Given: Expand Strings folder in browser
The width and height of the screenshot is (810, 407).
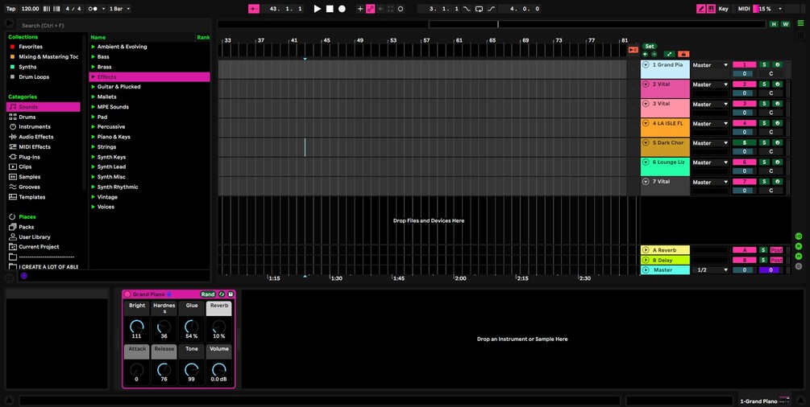Looking at the screenshot, I should (x=93, y=147).
